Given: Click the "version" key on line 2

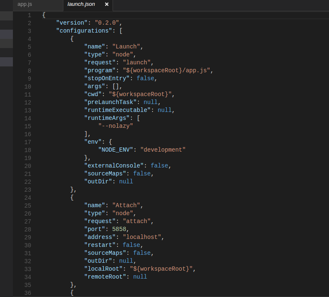Looking at the screenshot, I should click(72, 23).
